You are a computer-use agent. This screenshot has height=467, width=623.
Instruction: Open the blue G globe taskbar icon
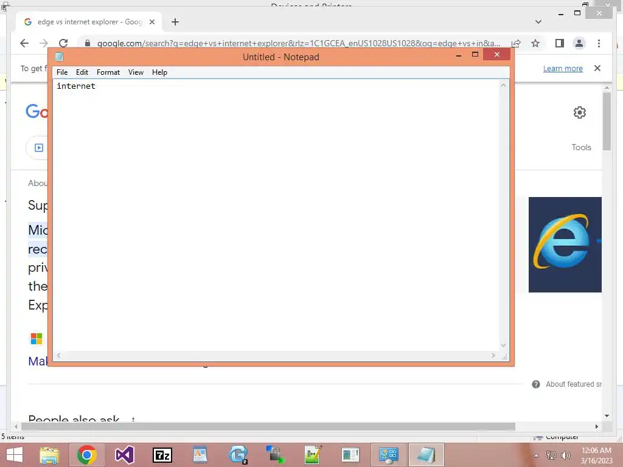pyautogui.click(x=238, y=455)
